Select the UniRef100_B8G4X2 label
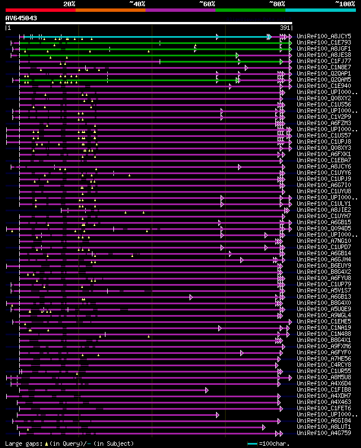The image size is (361, 448). coord(324,272)
